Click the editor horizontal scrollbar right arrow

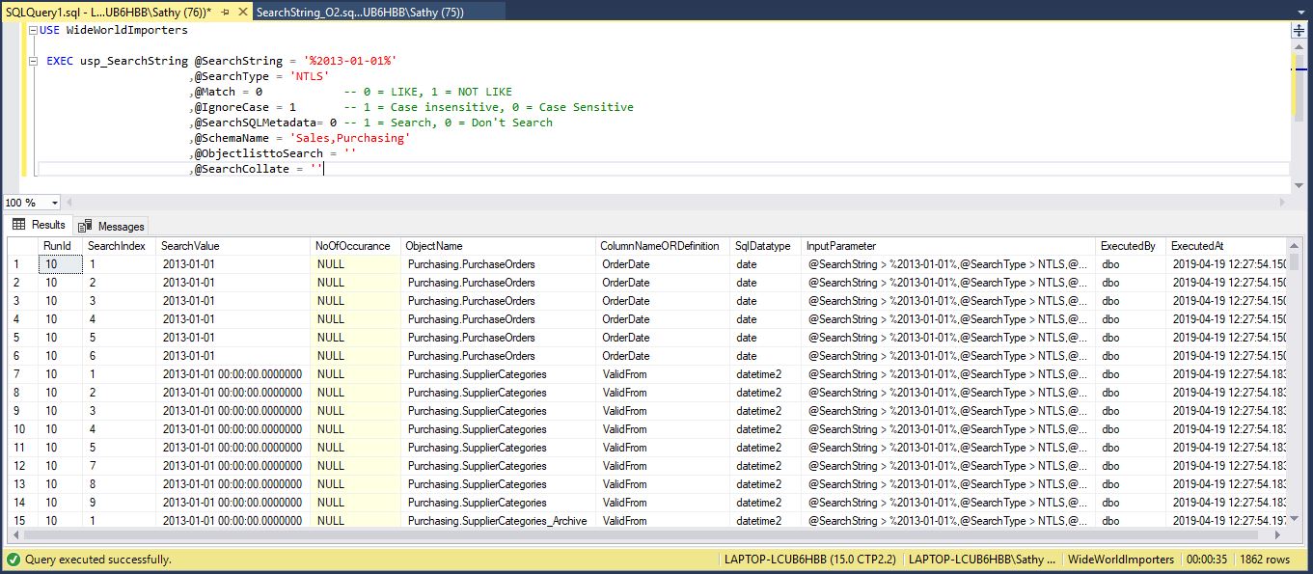(1282, 203)
